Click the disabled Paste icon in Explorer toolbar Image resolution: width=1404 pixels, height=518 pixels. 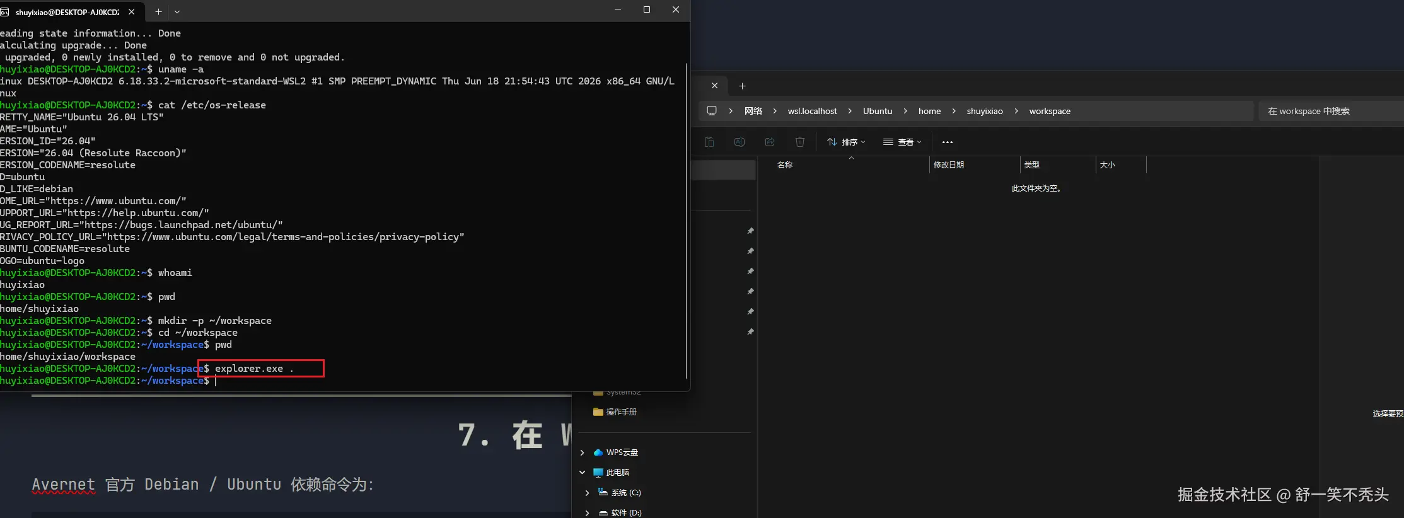tap(709, 142)
